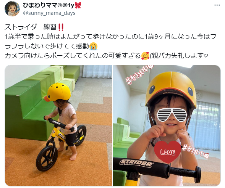Click the red double exclamation emoji
225x188 pixels.
point(61,27)
